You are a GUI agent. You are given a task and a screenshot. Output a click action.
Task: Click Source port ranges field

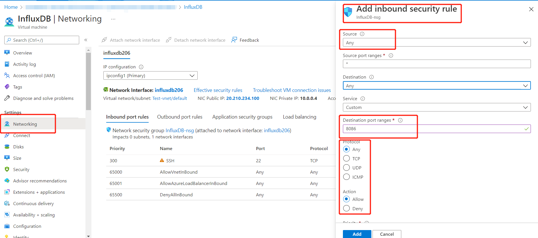pos(437,64)
